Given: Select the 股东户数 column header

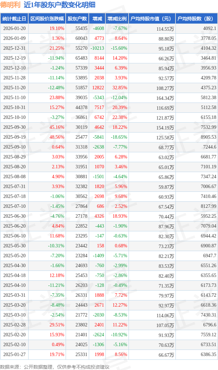Looking at the screenshot, I should click(77, 19).
